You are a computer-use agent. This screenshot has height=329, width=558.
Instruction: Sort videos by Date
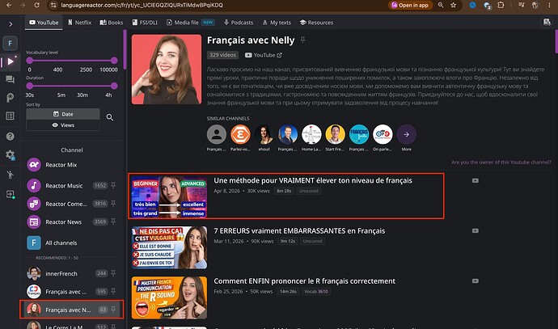(63, 114)
